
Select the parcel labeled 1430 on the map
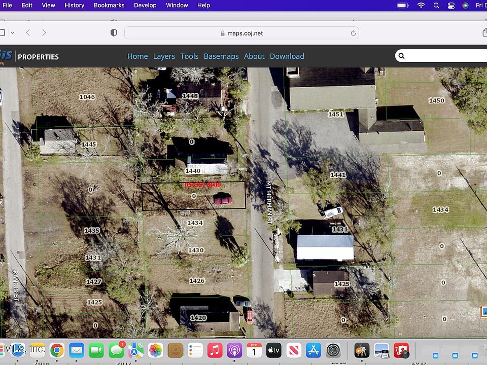[196, 250]
